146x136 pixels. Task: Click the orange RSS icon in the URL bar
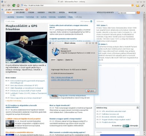(132, 5)
